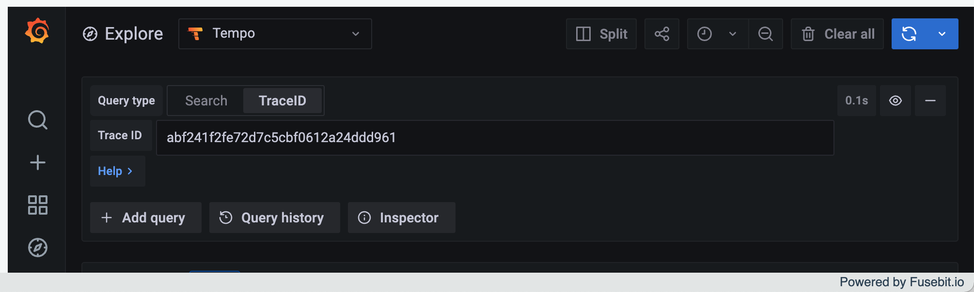Select the TraceID query type
Viewport: 974px width, 292px height.
pyautogui.click(x=283, y=101)
